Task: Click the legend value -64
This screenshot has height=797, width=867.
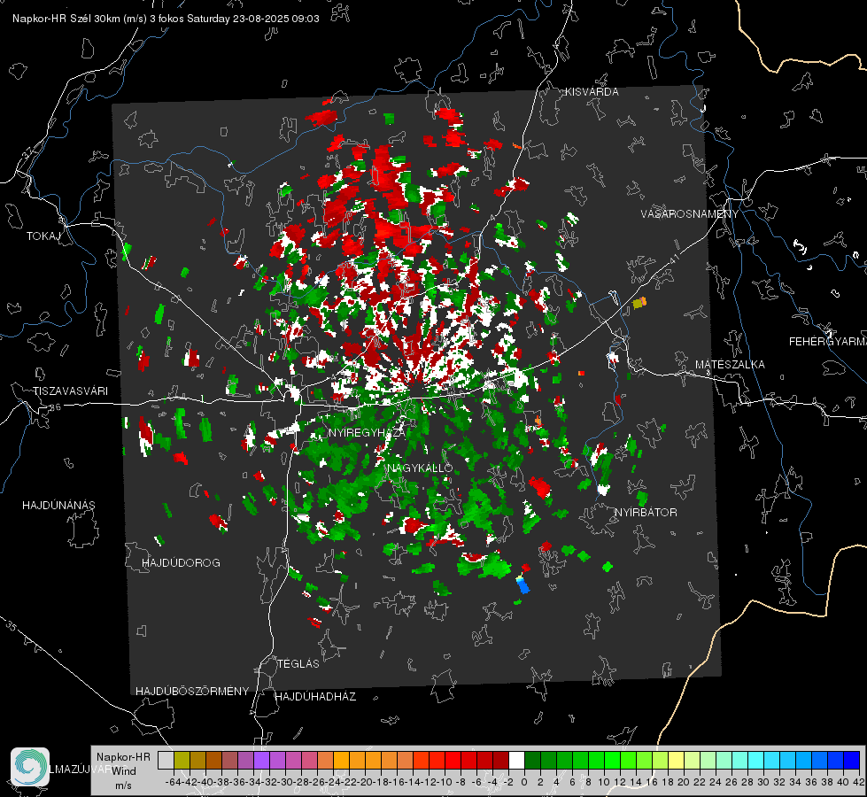Action: click(174, 783)
